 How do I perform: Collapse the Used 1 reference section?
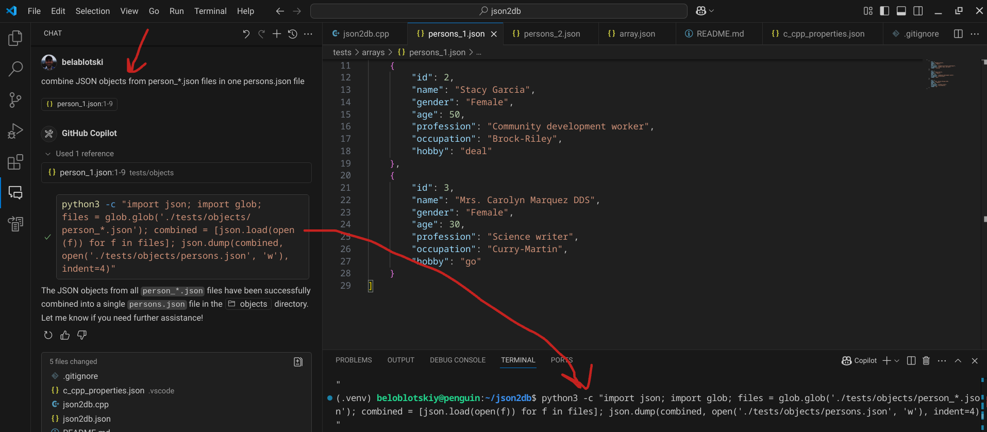click(x=79, y=154)
